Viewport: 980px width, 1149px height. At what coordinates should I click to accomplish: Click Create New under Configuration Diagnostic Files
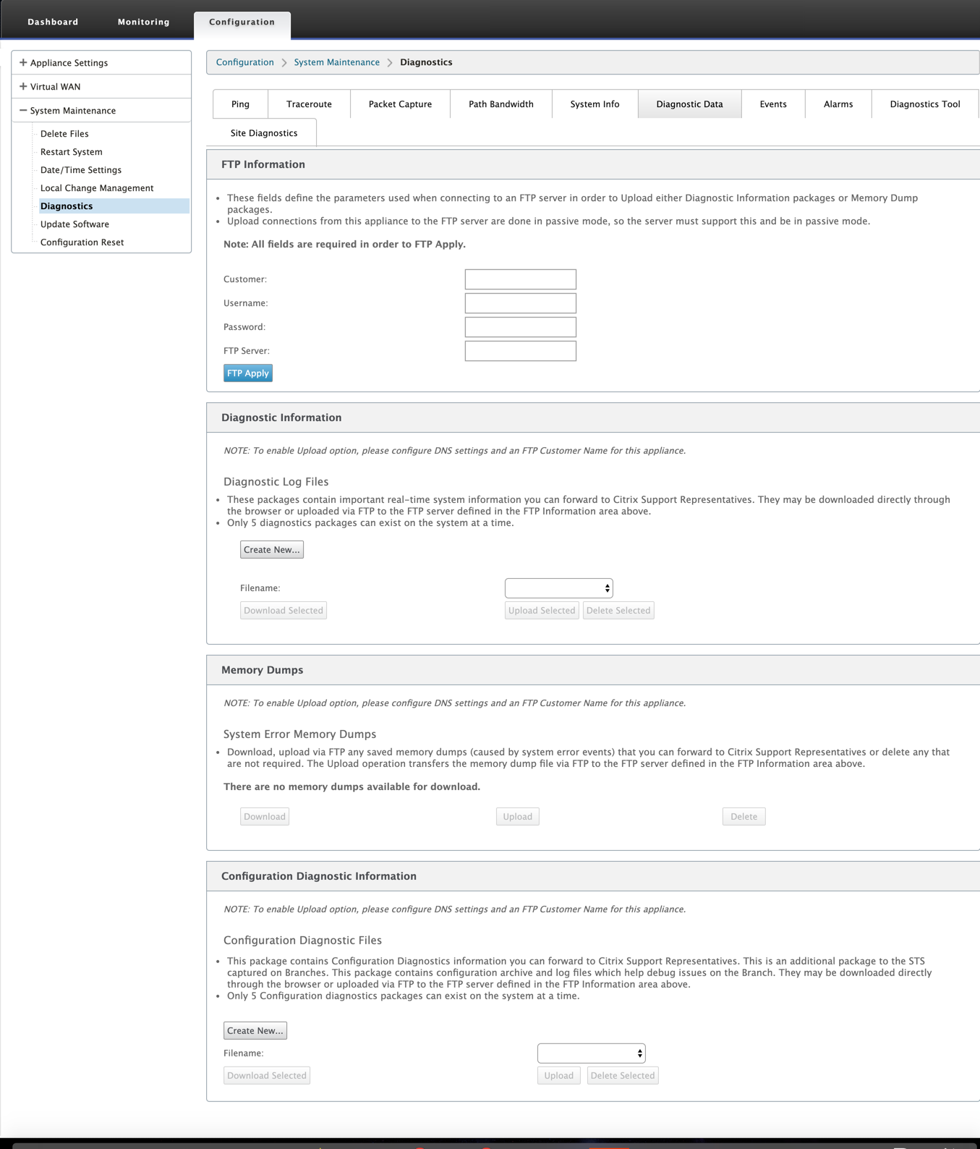255,1030
